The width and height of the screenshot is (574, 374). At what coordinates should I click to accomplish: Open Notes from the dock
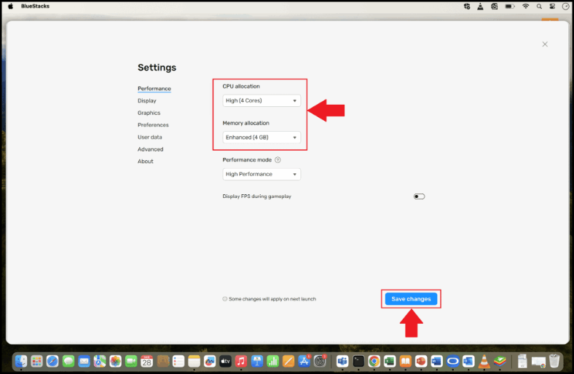click(x=194, y=362)
